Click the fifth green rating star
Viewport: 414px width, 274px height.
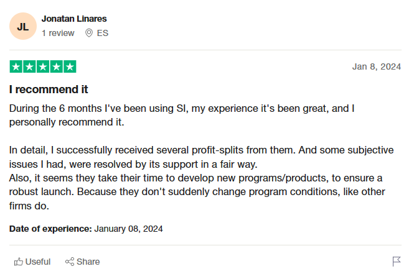(70, 66)
